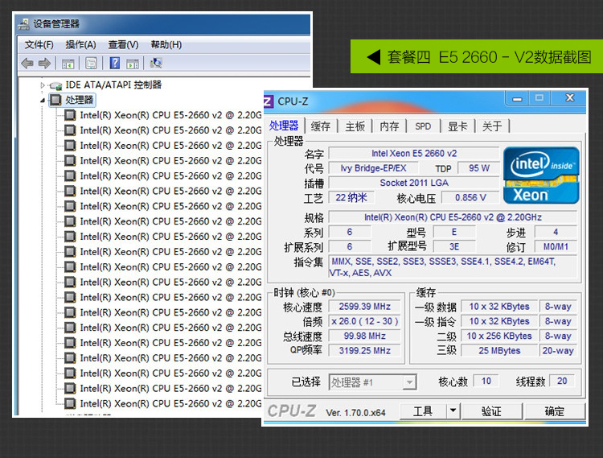Click the Intel inside Xeon logo
This screenshot has height=458, width=603.
pyautogui.click(x=541, y=175)
